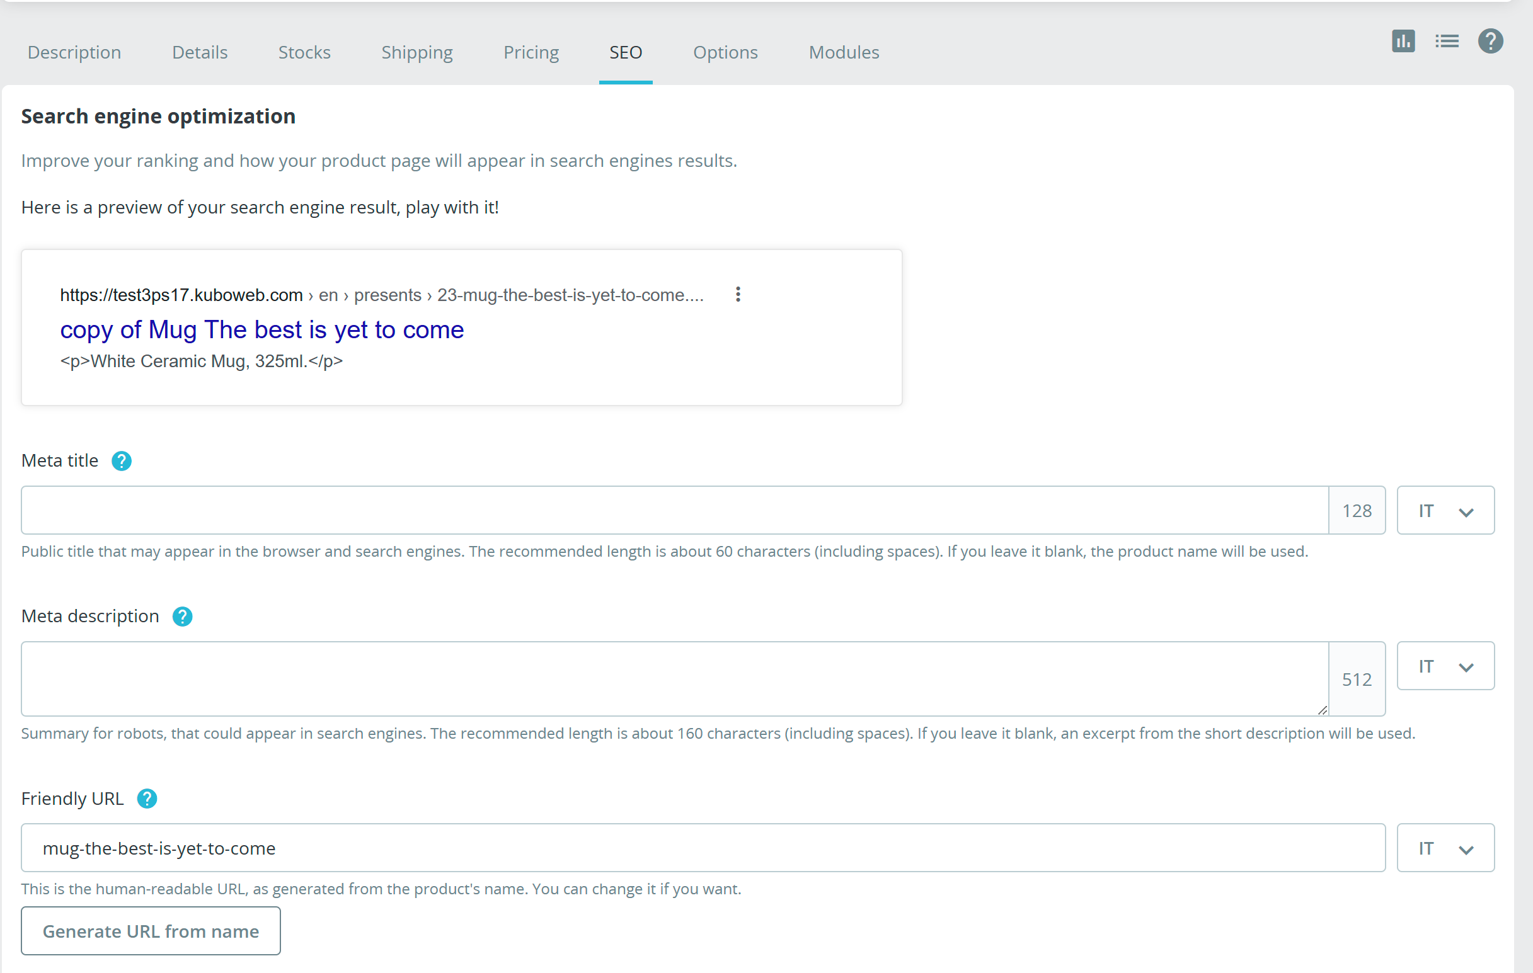This screenshot has height=973, width=1533.
Task: Open the product statistics bar chart icon
Action: (x=1403, y=42)
